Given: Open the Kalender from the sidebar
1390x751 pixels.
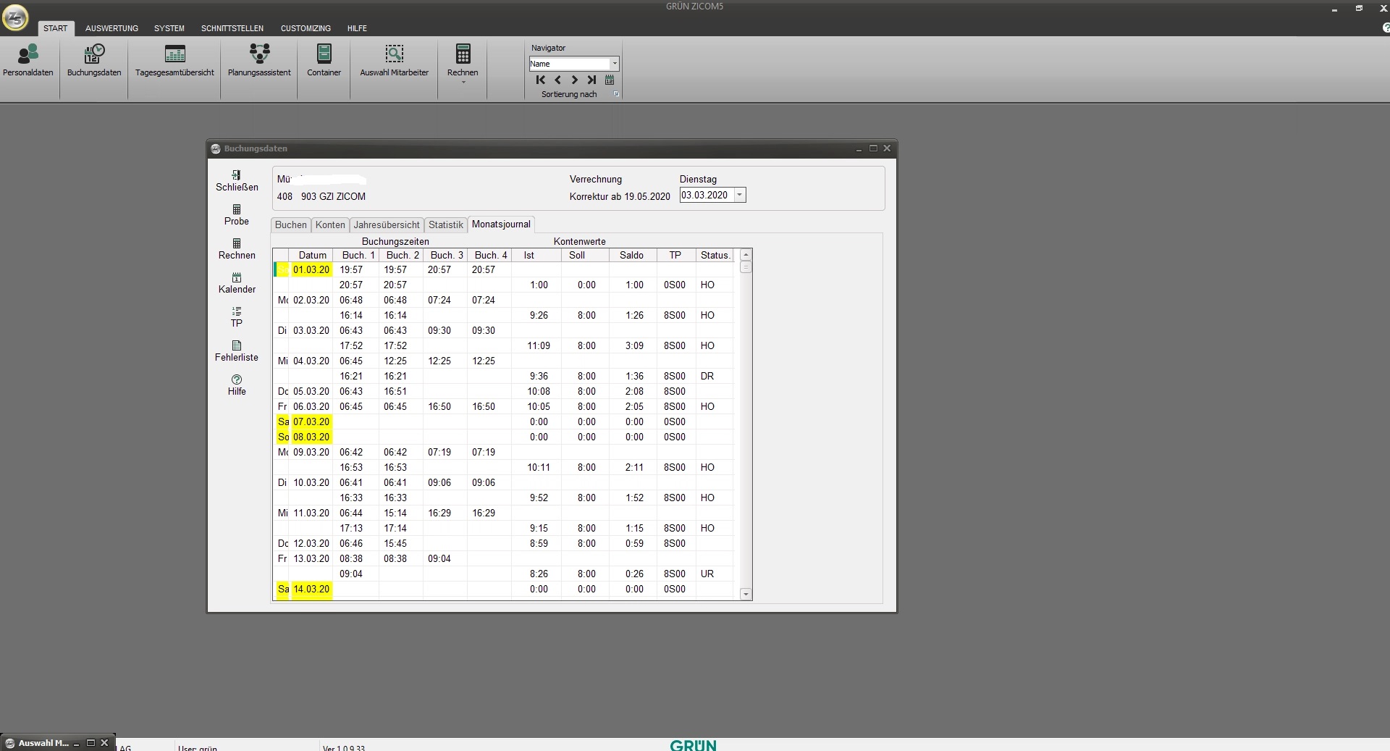Looking at the screenshot, I should [x=237, y=282].
